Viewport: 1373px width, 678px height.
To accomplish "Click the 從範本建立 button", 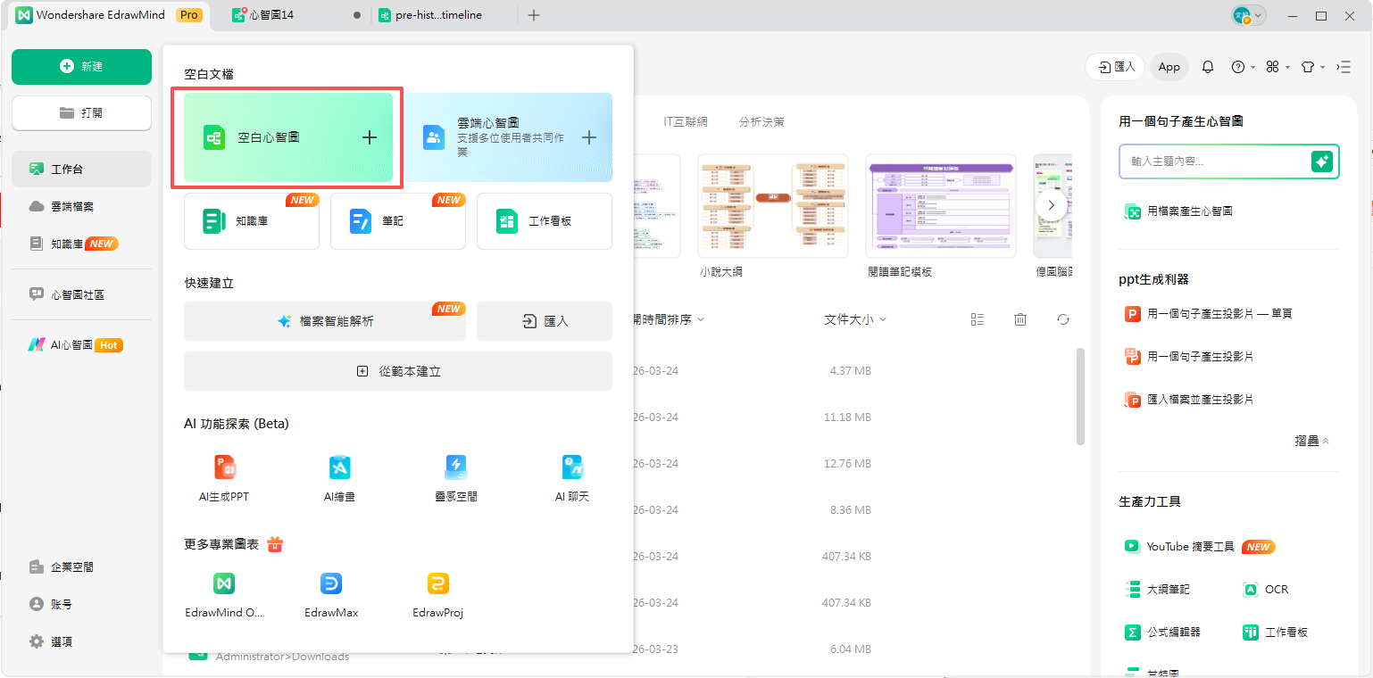I will pos(396,371).
